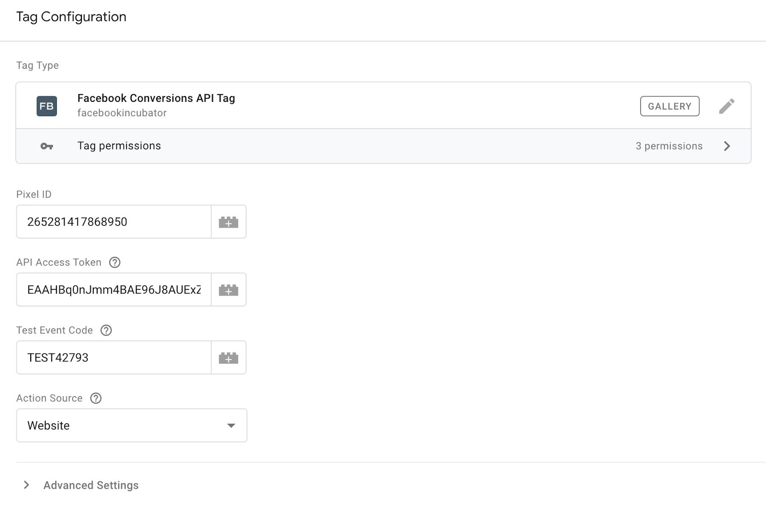Insert variable into Test Event Code field
This screenshot has width=766, height=506.
(228, 358)
